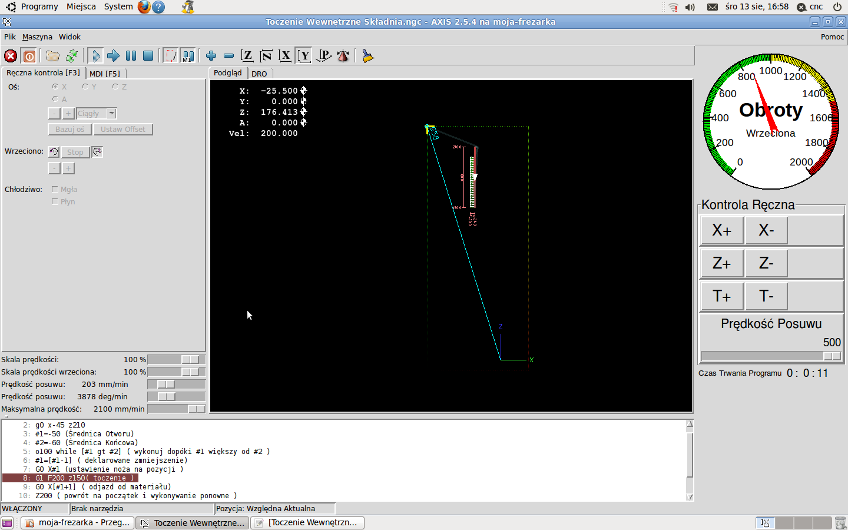The width and height of the screenshot is (848, 530).
Task: Toggle machine power icon in toolbar
Action: coord(29,56)
